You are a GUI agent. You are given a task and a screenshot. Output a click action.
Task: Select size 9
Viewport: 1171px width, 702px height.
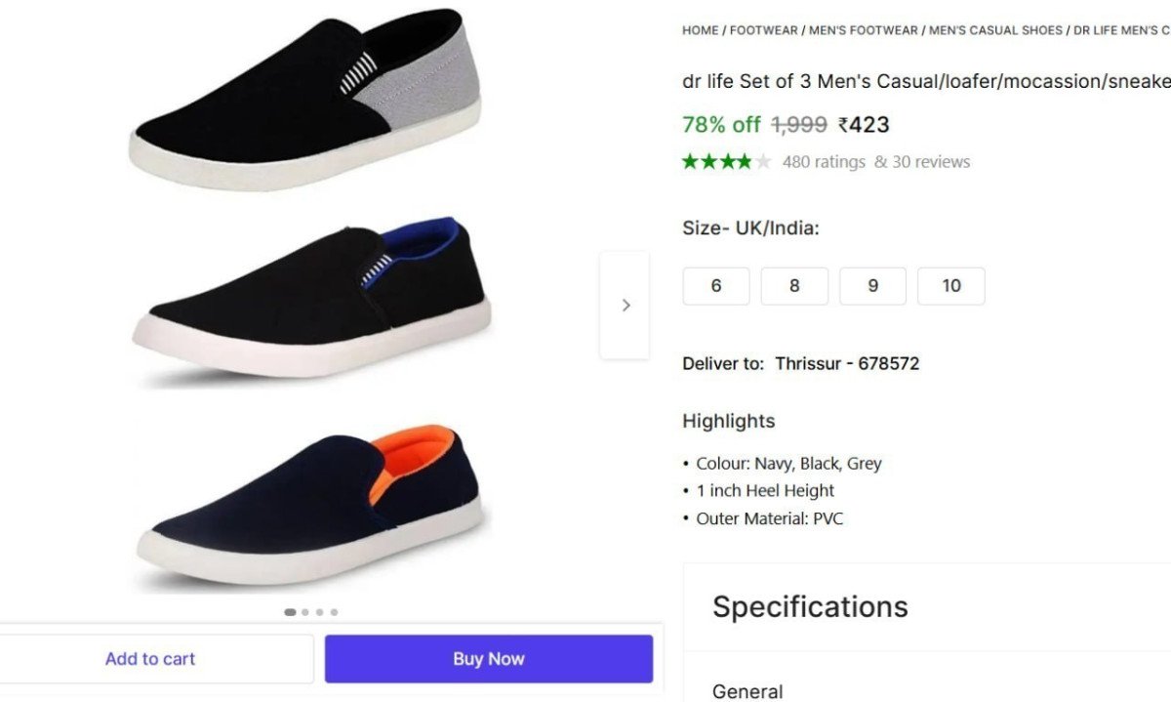(872, 286)
